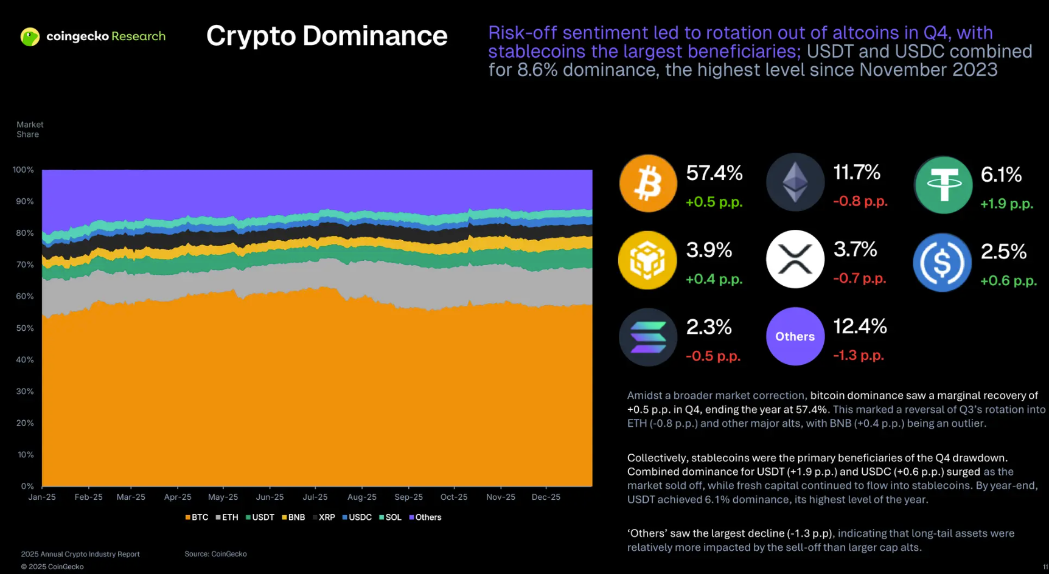Click the orange Bitcoin coin icon
The image size is (1049, 574).
pos(648,183)
